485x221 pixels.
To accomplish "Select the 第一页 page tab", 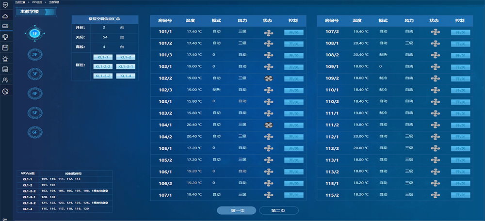I will [236, 210].
